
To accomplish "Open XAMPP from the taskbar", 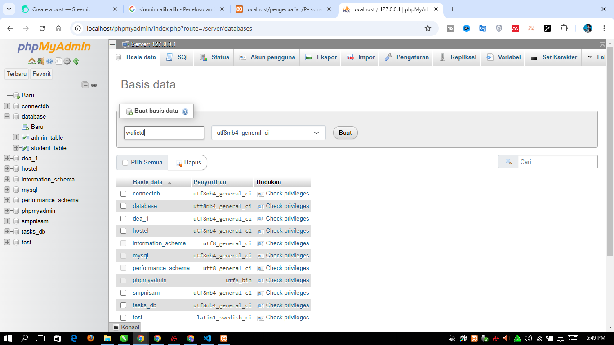I will coord(223,338).
